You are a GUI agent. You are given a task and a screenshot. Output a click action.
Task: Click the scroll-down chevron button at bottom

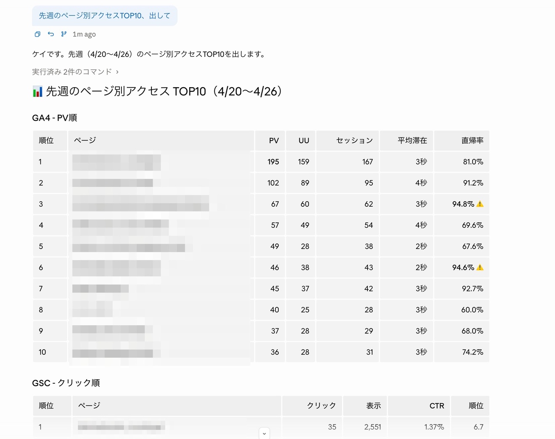(264, 433)
